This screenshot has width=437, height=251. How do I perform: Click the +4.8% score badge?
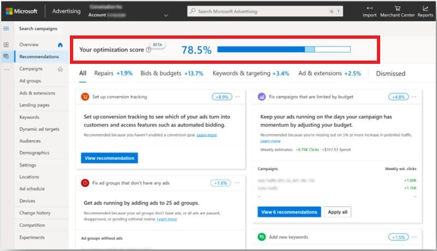coord(399,97)
